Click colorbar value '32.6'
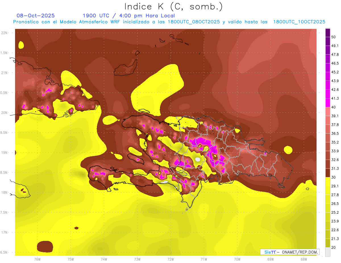Screen dimensions: 341x263 [x=335, y=160]
